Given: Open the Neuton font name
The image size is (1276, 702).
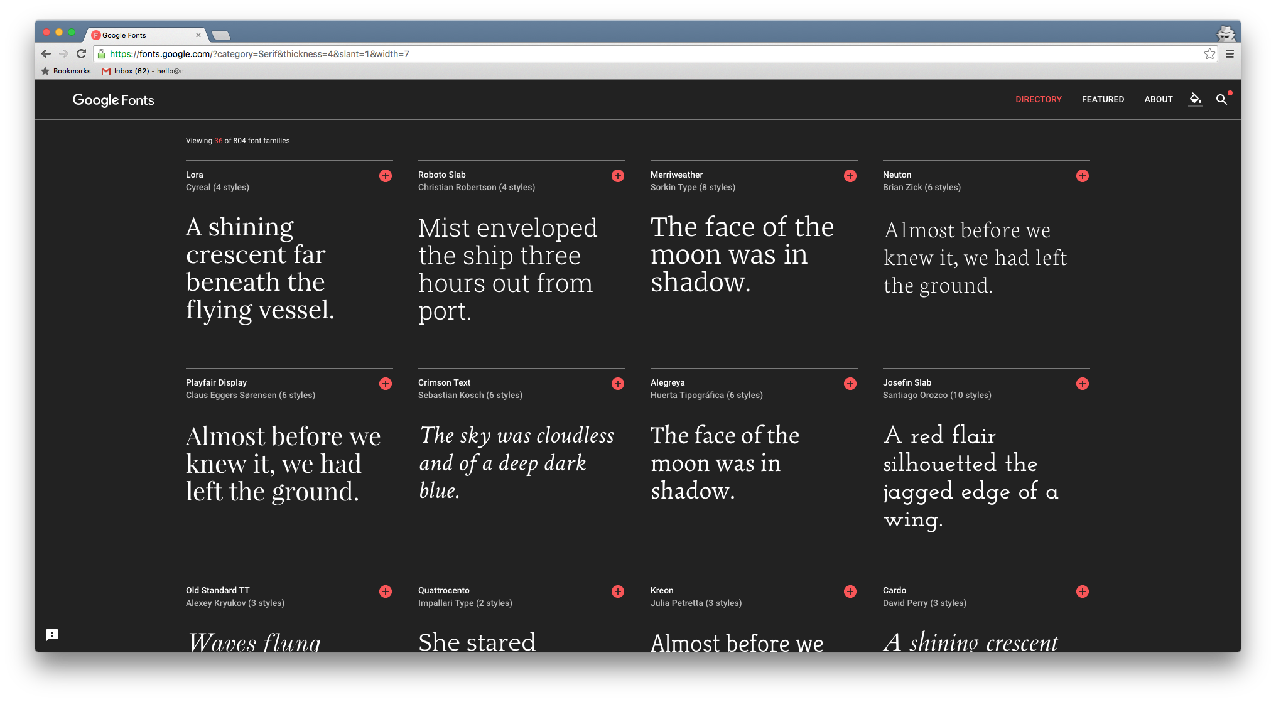Looking at the screenshot, I should [897, 175].
